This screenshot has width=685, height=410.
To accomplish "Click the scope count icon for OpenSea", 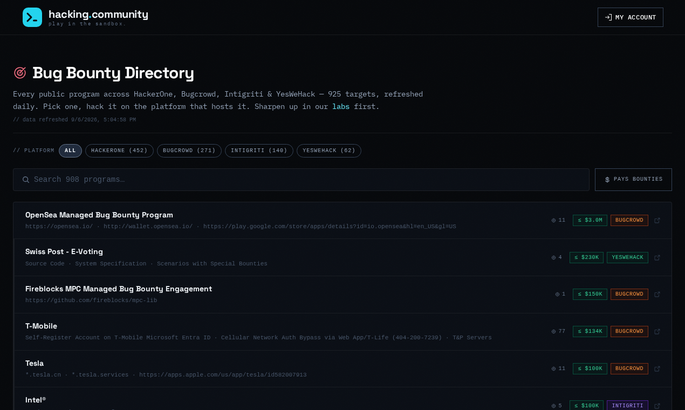I will coord(553,220).
